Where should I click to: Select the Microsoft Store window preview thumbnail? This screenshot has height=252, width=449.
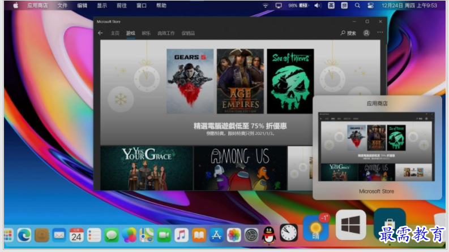click(377, 146)
